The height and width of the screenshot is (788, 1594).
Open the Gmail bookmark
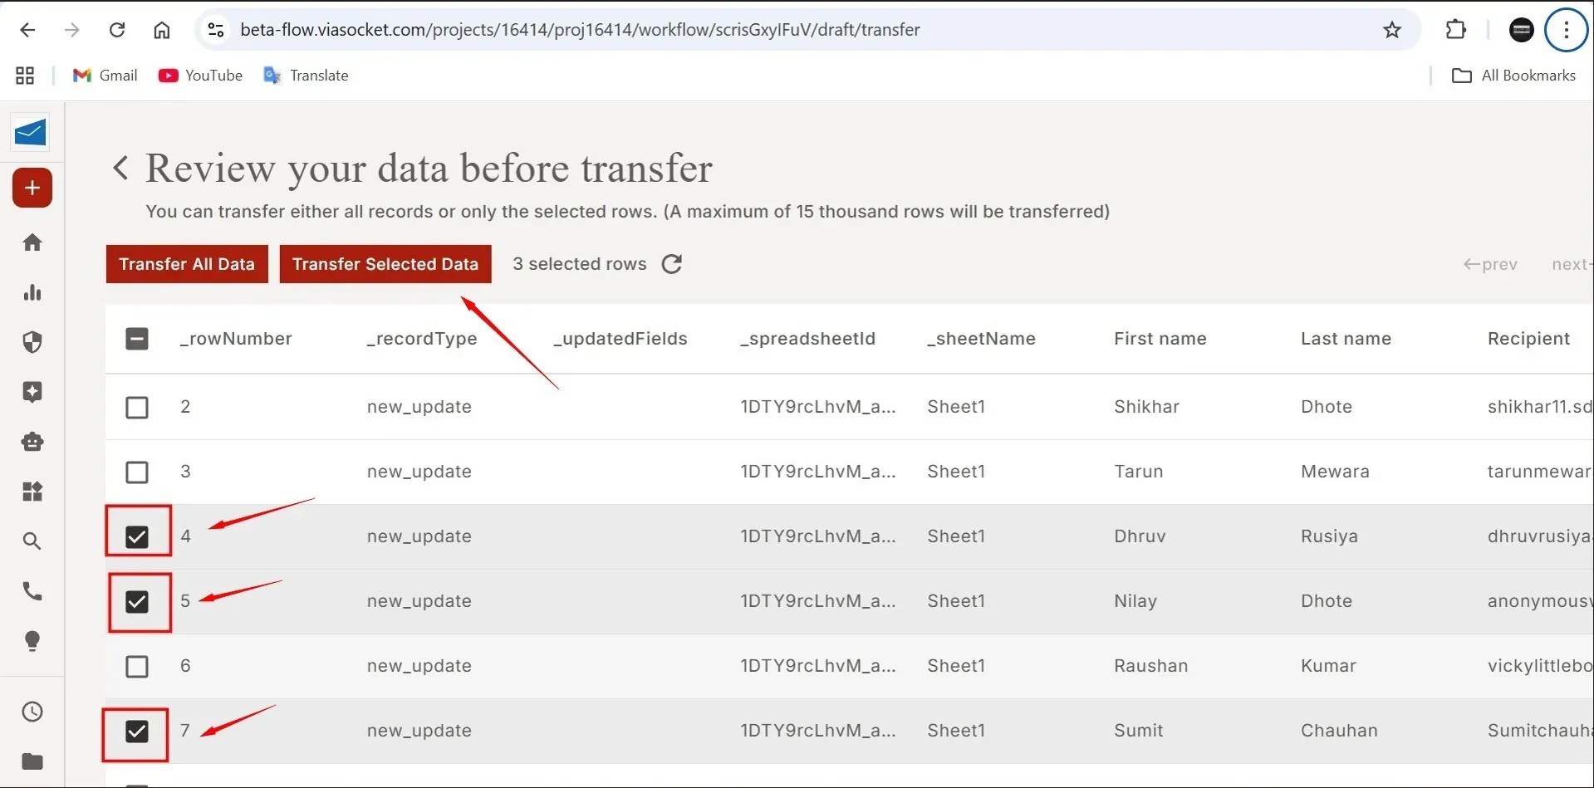click(x=104, y=75)
